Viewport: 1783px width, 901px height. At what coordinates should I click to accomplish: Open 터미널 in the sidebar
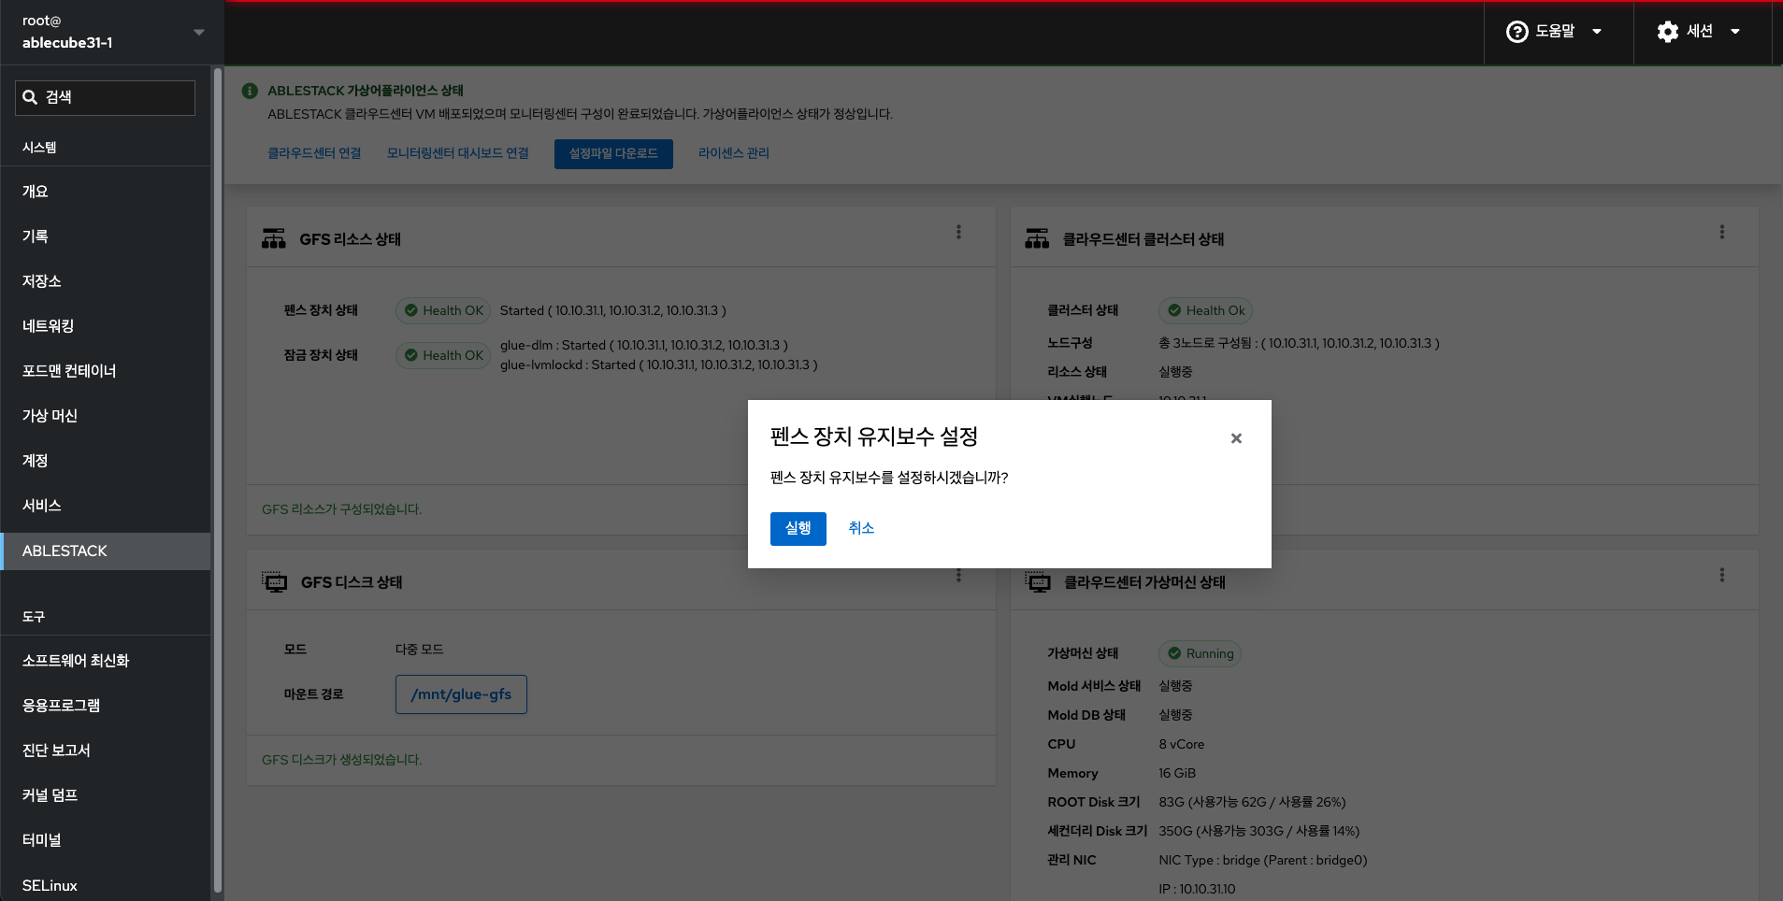point(42,840)
